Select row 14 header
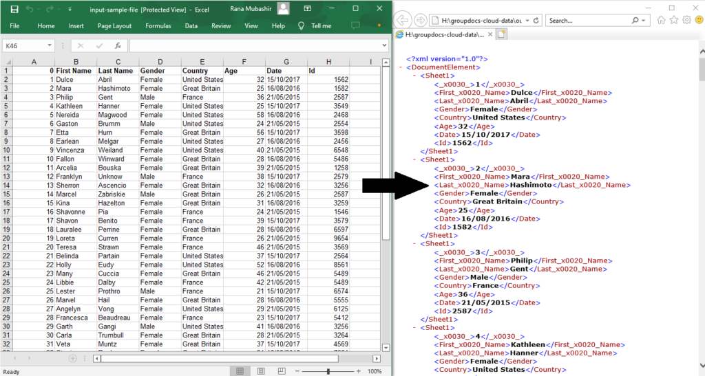705x376 pixels. (x=6, y=186)
